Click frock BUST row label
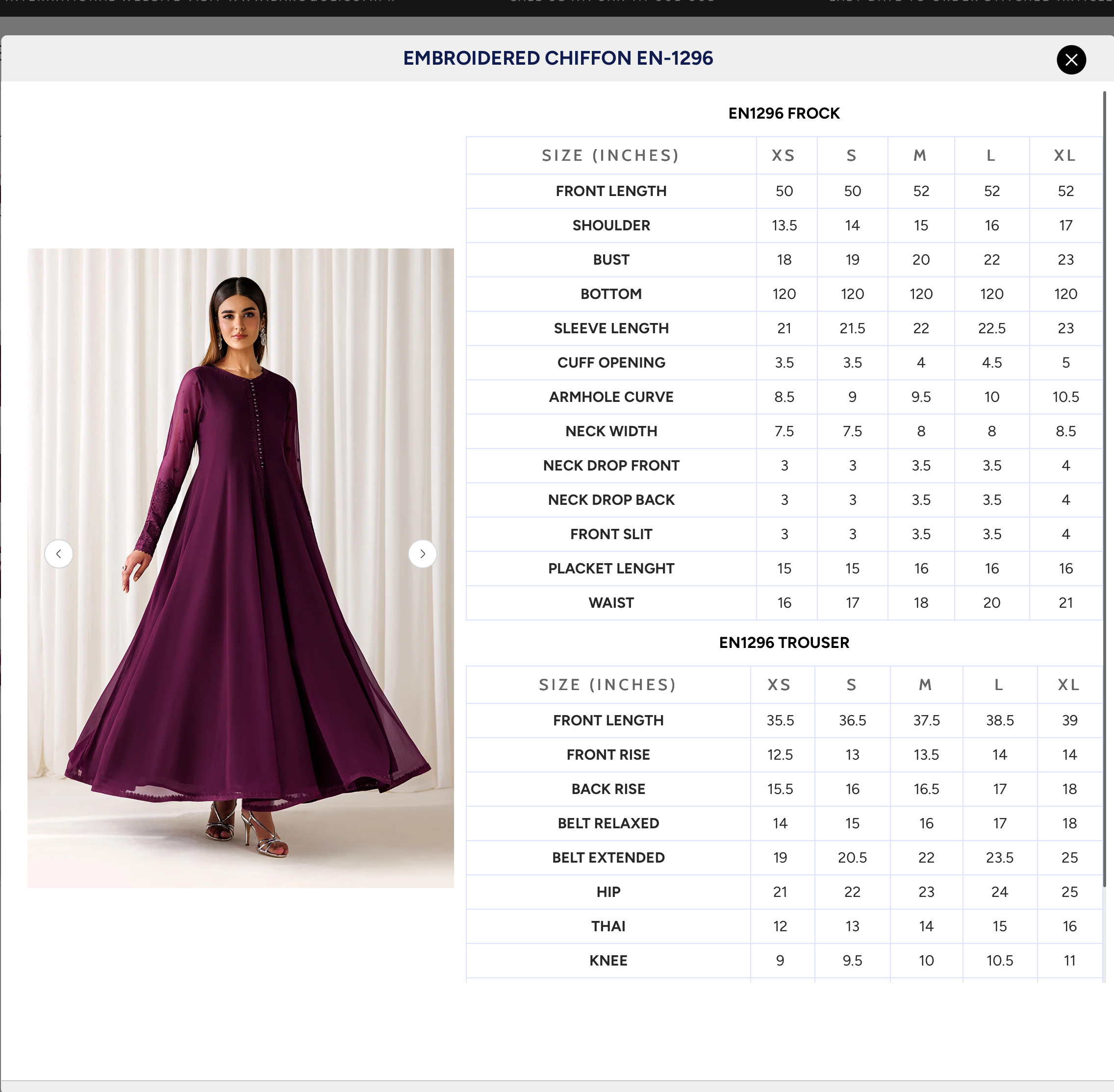Screen dimensions: 1114x1092 tap(611, 260)
